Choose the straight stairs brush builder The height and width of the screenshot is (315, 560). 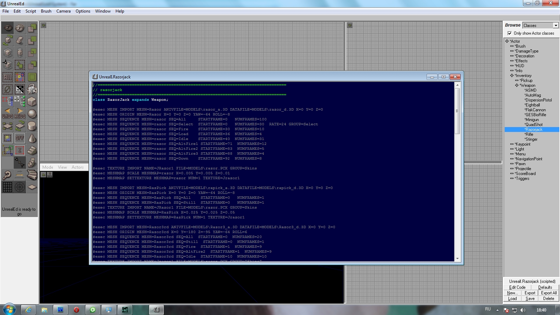coord(32,150)
